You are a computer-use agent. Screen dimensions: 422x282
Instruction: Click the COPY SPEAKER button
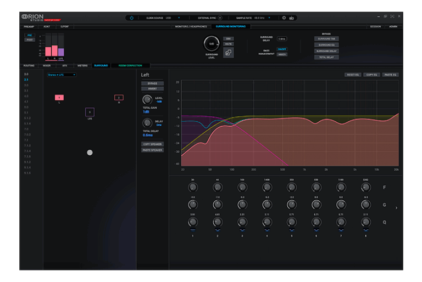[x=152, y=144]
